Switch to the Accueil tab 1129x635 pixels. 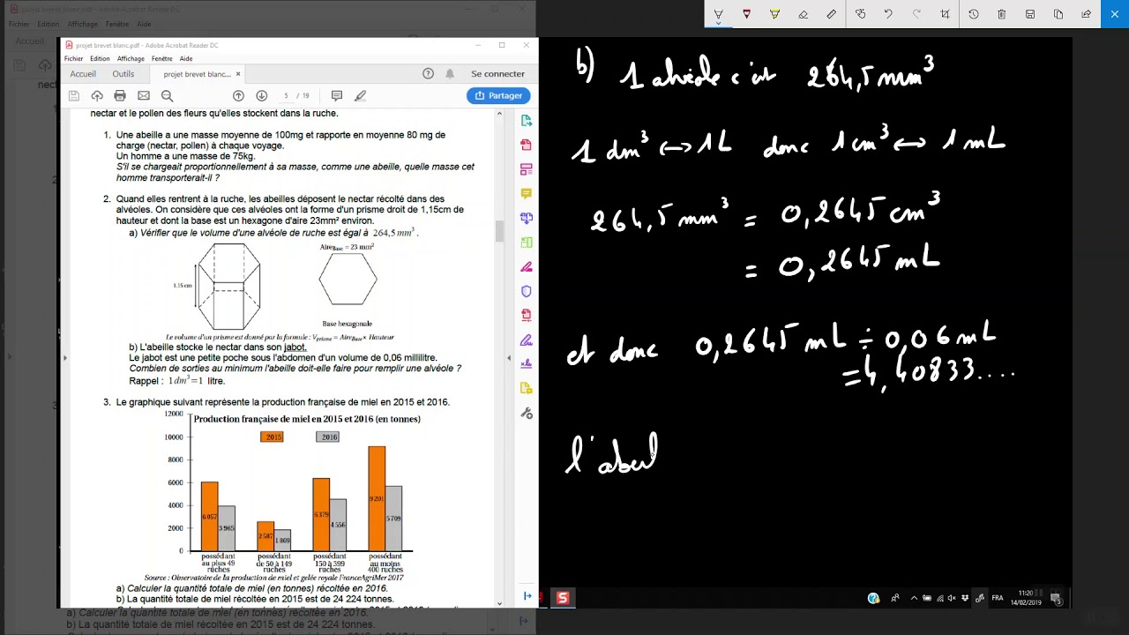pyautogui.click(x=83, y=74)
